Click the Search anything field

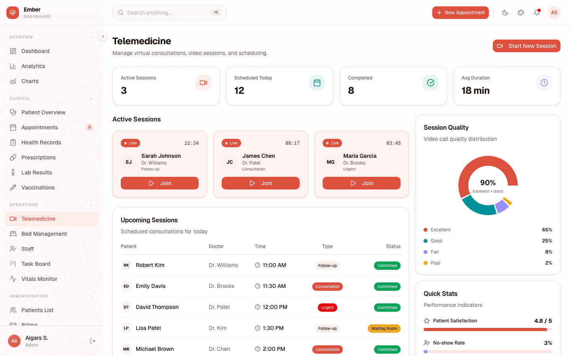click(169, 13)
